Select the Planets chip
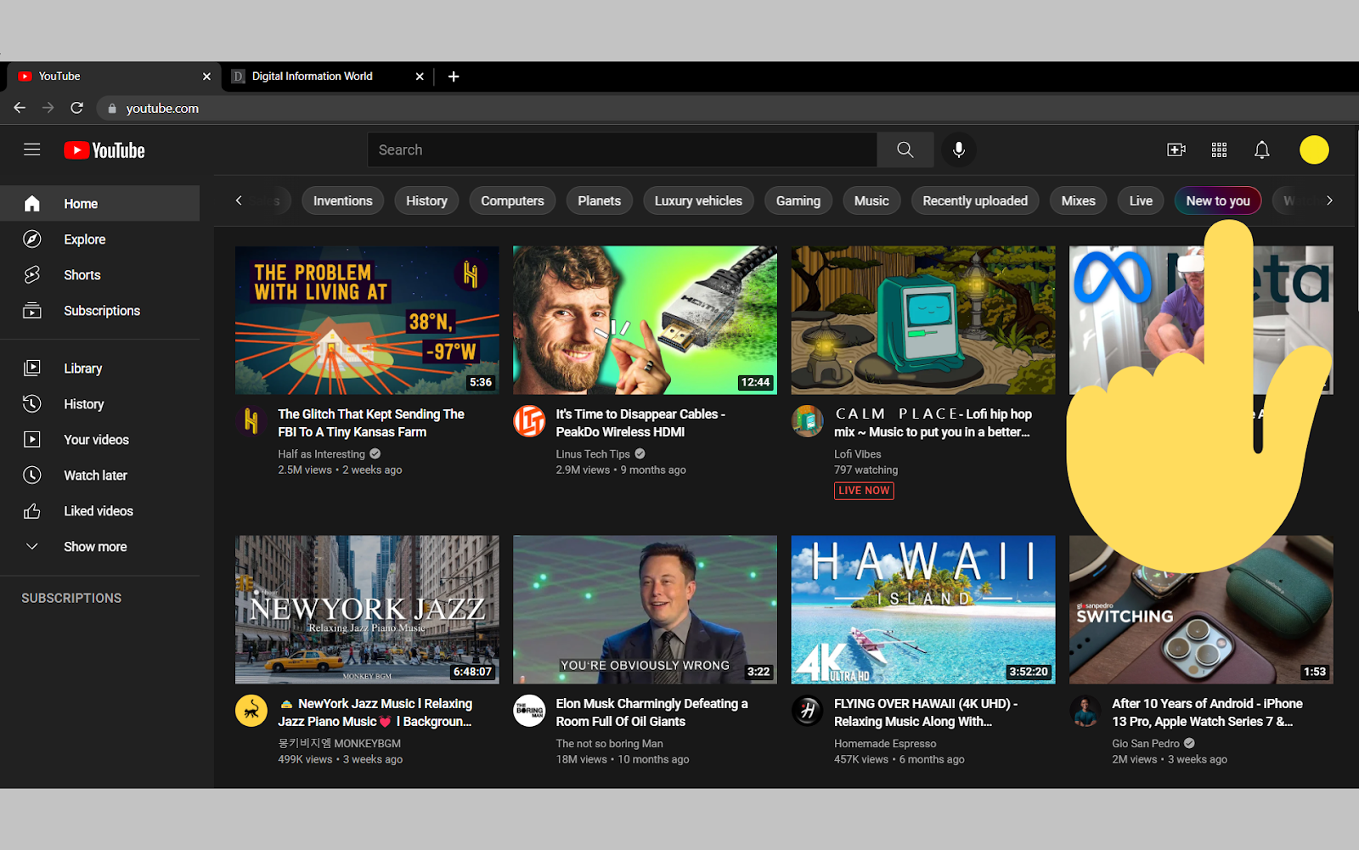 pyautogui.click(x=600, y=201)
